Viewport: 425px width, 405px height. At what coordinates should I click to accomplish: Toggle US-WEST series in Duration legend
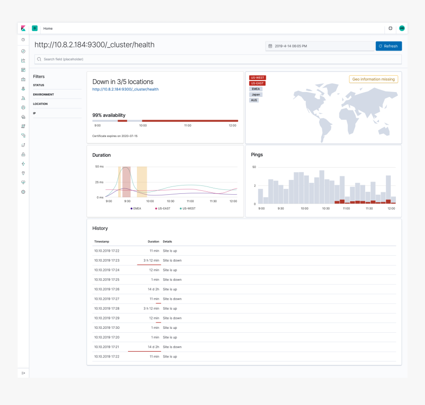(188, 209)
